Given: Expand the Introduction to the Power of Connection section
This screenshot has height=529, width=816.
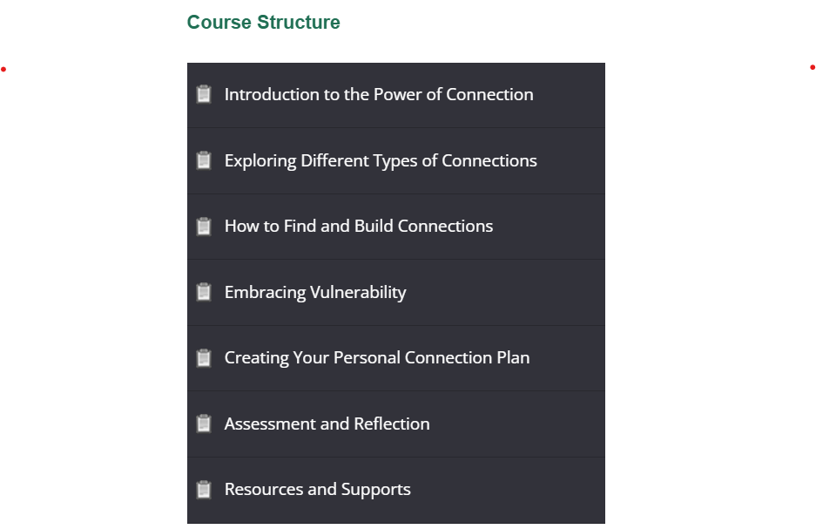Looking at the screenshot, I should (379, 94).
